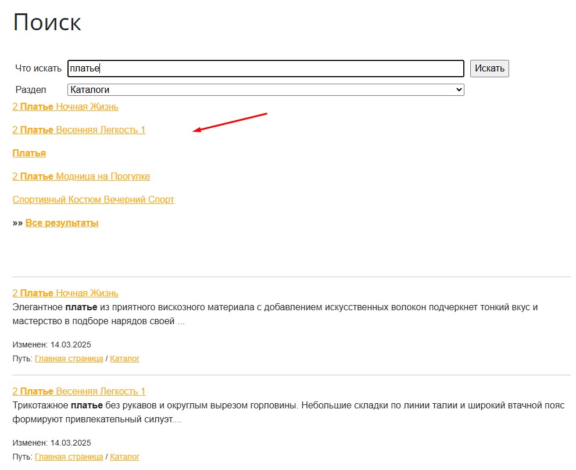The width and height of the screenshot is (576, 470).
Task: Open Спортивный Костюм Вечерний Спорт link
Action: (x=93, y=200)
